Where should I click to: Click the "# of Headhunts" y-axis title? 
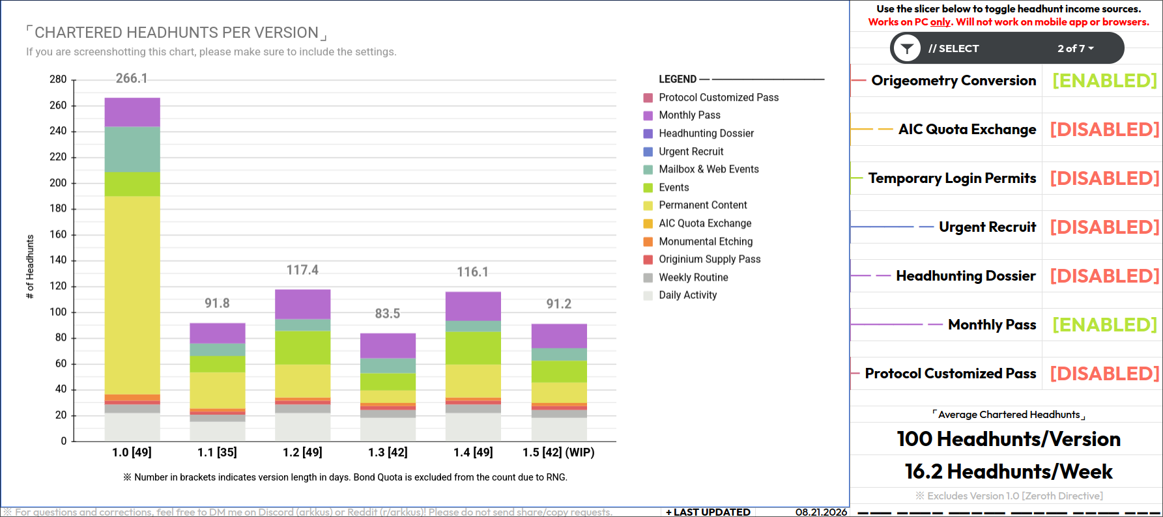click(x=30, y=267)
